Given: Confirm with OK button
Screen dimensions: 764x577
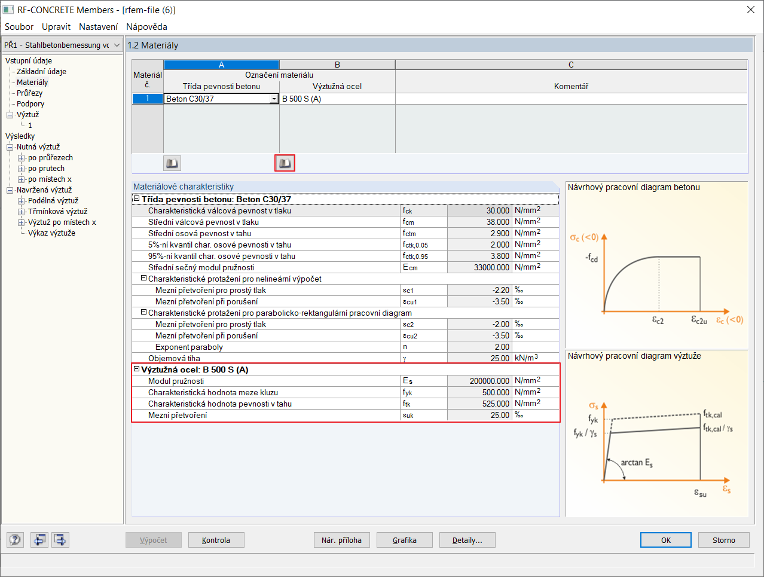Looking at the screenshot, I should click(x=666, y=540).
